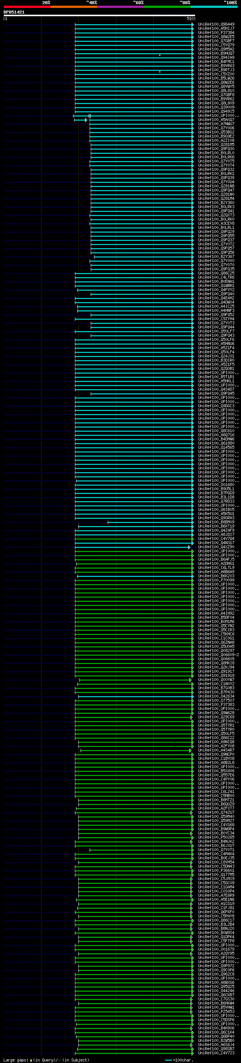Click the green ~80% identity legend segment

pyautogui.click(x=167, y=7)
